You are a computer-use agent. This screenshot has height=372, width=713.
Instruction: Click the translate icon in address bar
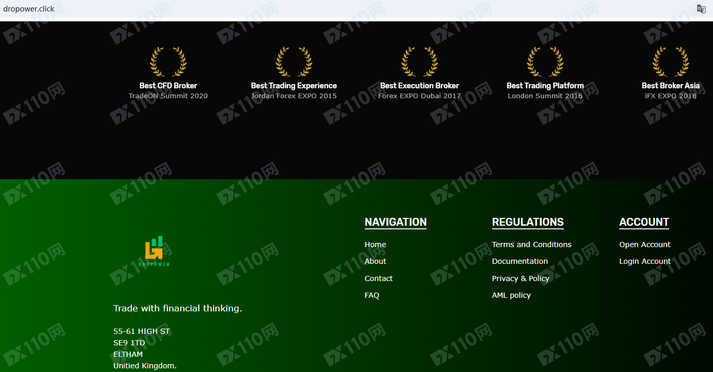point(701,9)
